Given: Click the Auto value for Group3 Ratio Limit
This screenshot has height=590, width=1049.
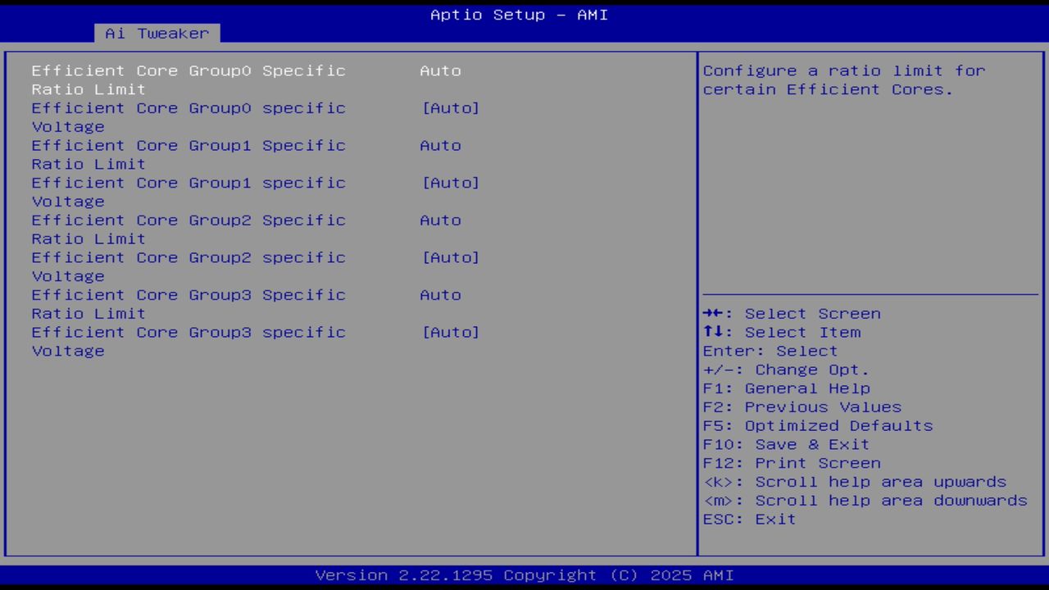Looking at the screenshot, I should coord(440,294).
